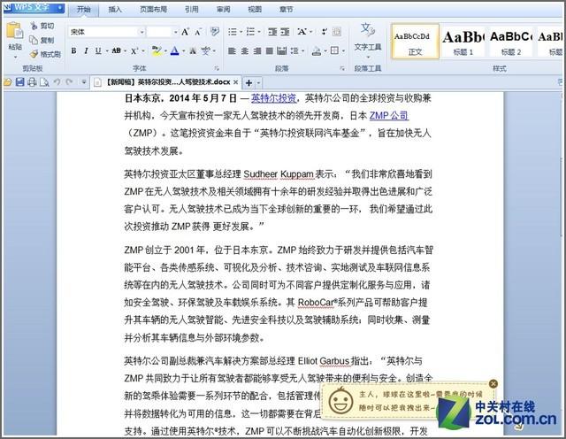
Task: Close the 人驾驶技术.docx document tab
Action: 236,82
